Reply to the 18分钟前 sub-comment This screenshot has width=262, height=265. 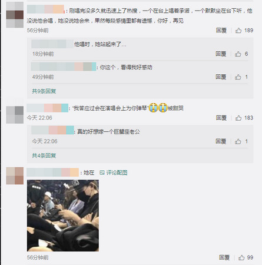(x=221, y=54)
